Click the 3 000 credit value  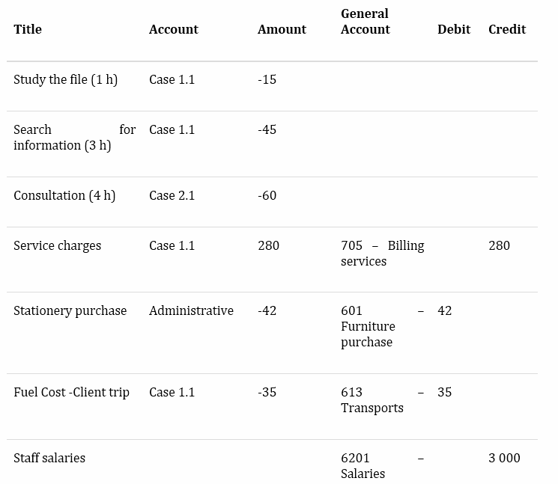pyautogui.click(x=504, y=458)
